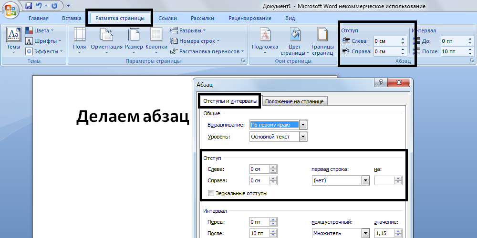The height and width of the screenshot is (238, 477).
Task: Click line spacing значение 1,15 field
Action: point(385,234)
